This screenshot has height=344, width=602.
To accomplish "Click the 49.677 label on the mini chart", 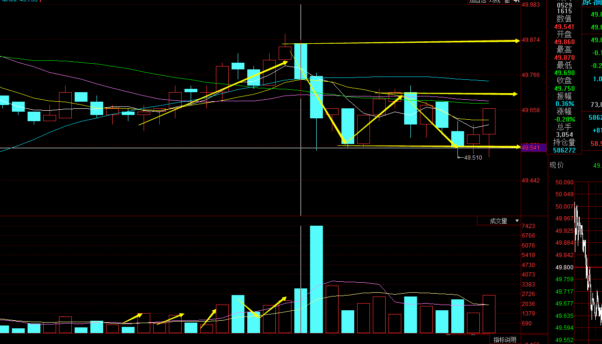I will pos(564,304).
